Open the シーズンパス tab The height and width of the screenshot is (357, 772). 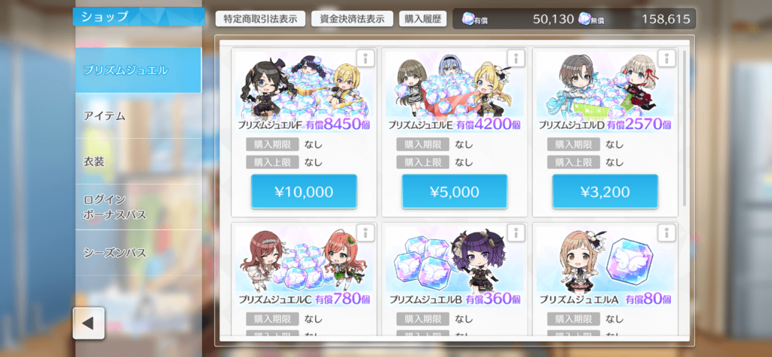[x=139, y=253]
